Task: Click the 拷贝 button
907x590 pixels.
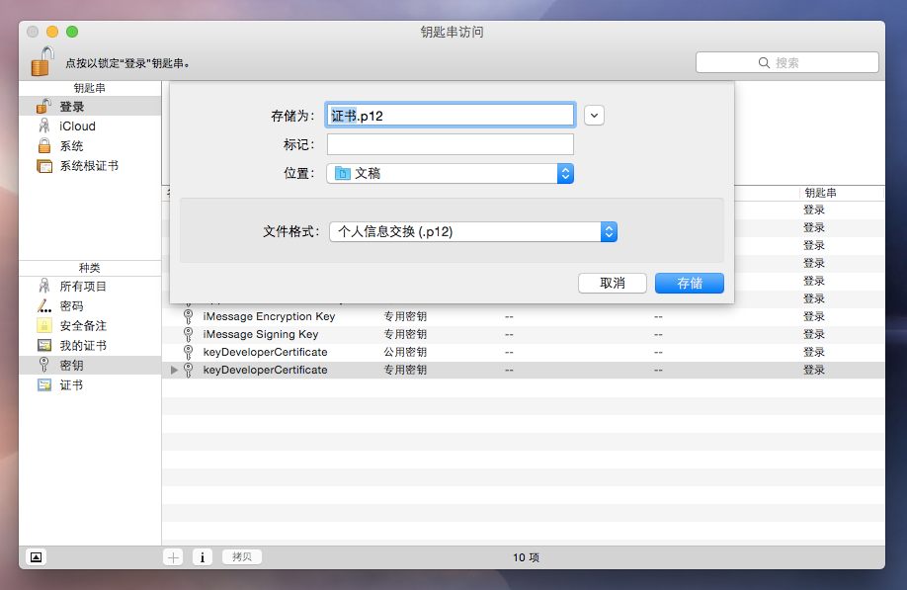Action: point(242,557)
